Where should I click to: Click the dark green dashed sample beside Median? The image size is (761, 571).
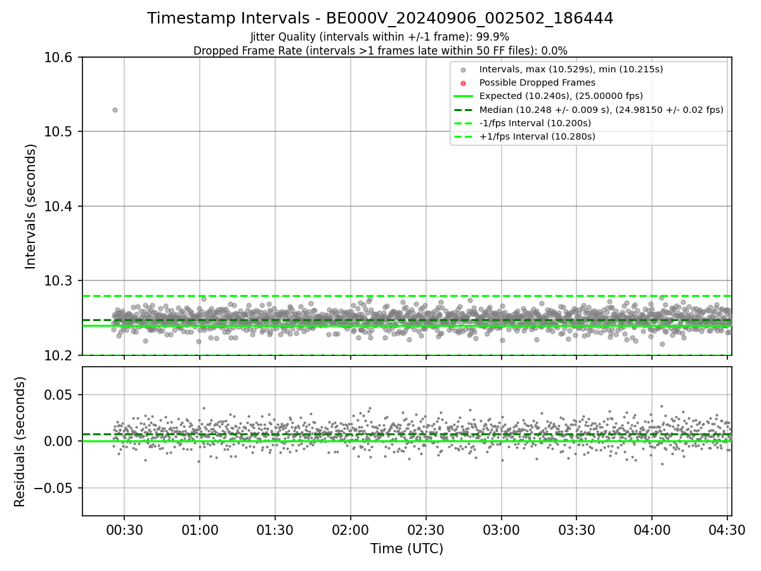(x=464, y=110)
